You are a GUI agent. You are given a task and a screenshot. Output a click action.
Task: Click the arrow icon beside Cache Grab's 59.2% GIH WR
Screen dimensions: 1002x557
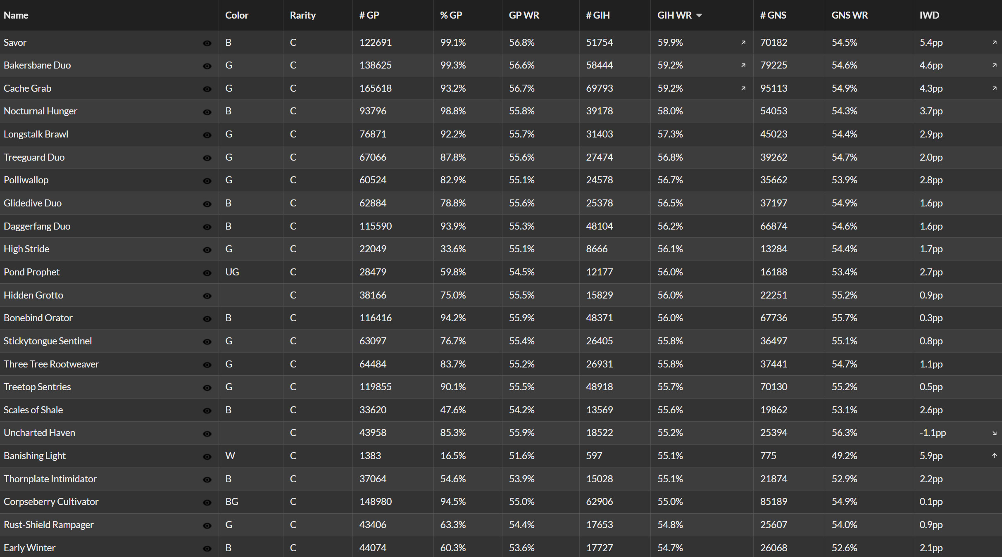pos(743,88)
